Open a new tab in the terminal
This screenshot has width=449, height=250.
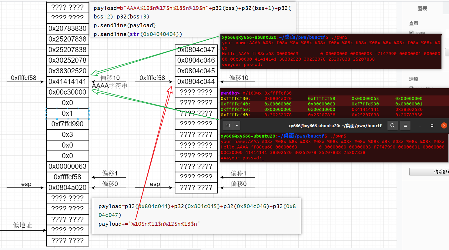228,125
